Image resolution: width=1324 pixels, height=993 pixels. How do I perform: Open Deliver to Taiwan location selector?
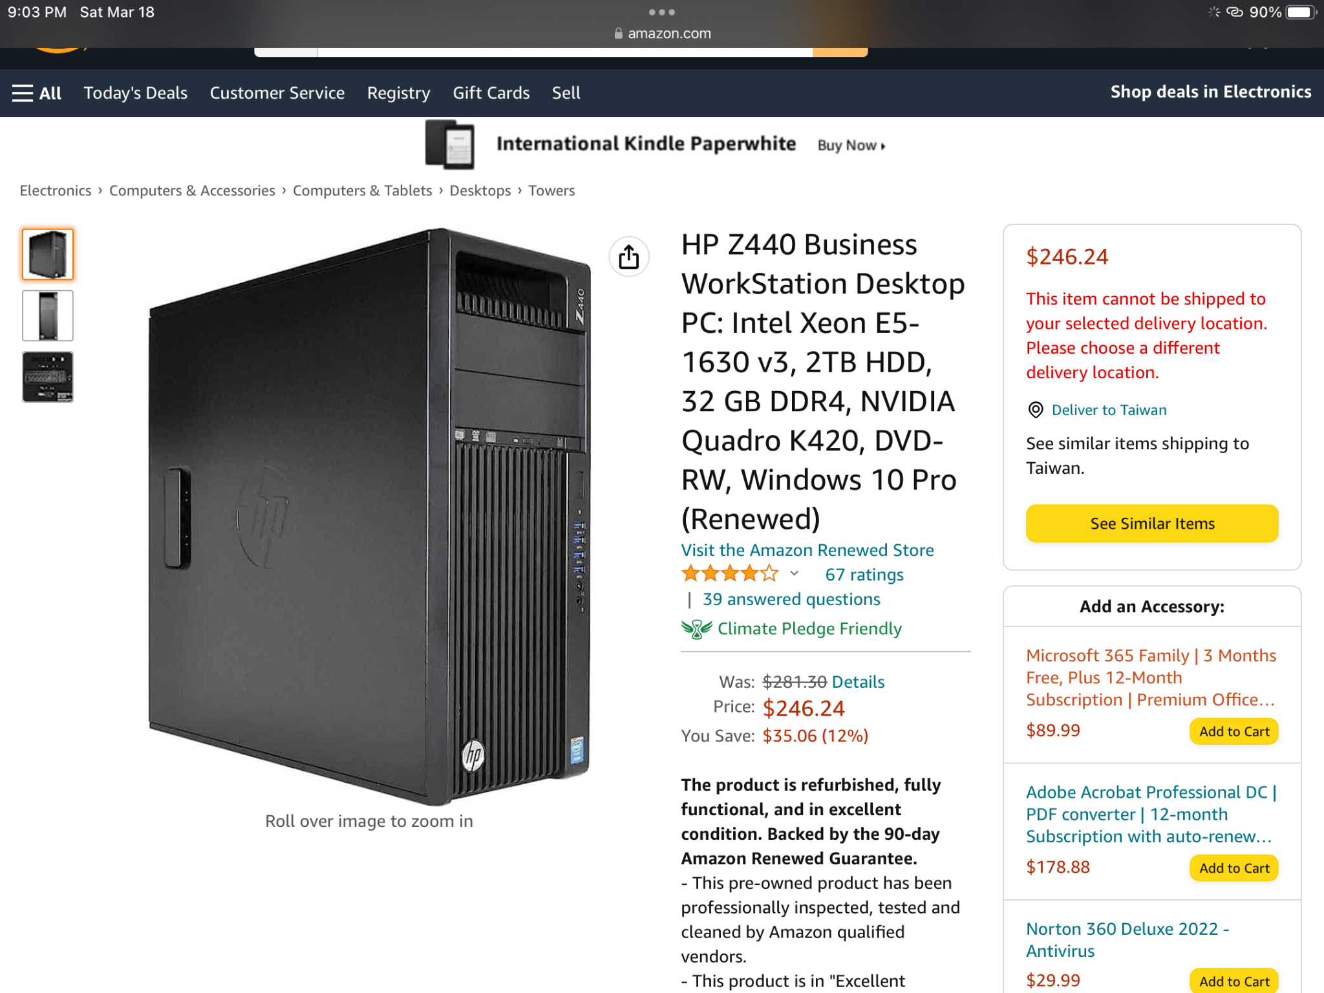(1109, 410)
